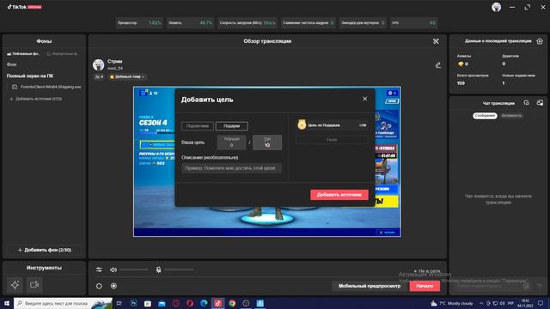
Task: Click the taskbar clock and date
Action: pos(525,303)
